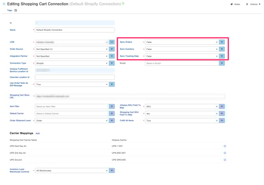Expand the Connection Type dropdown
This screenshot has height=185, width=264.
112,63
